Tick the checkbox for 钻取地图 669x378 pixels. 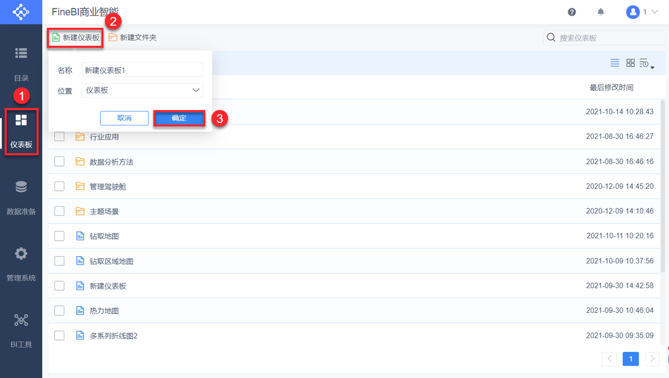coord(59,236)
